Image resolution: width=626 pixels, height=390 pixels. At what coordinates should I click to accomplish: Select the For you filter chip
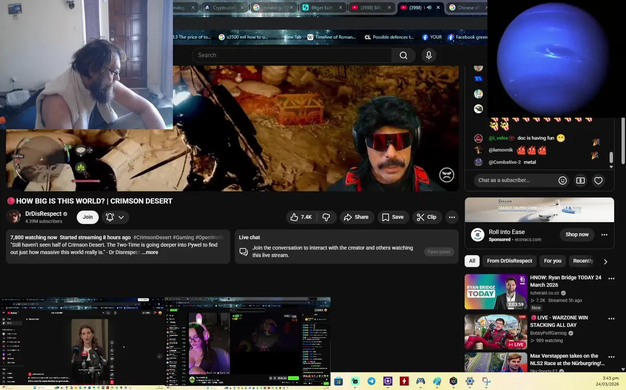click(x=553, y=261)
